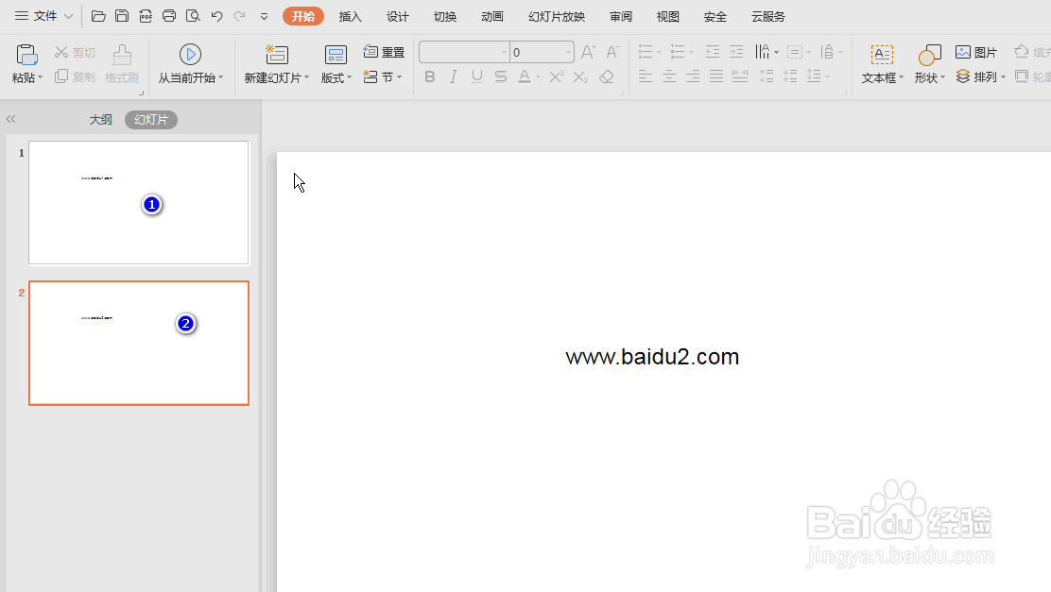
Task: Decrease indent level
Action: [713, 52]
